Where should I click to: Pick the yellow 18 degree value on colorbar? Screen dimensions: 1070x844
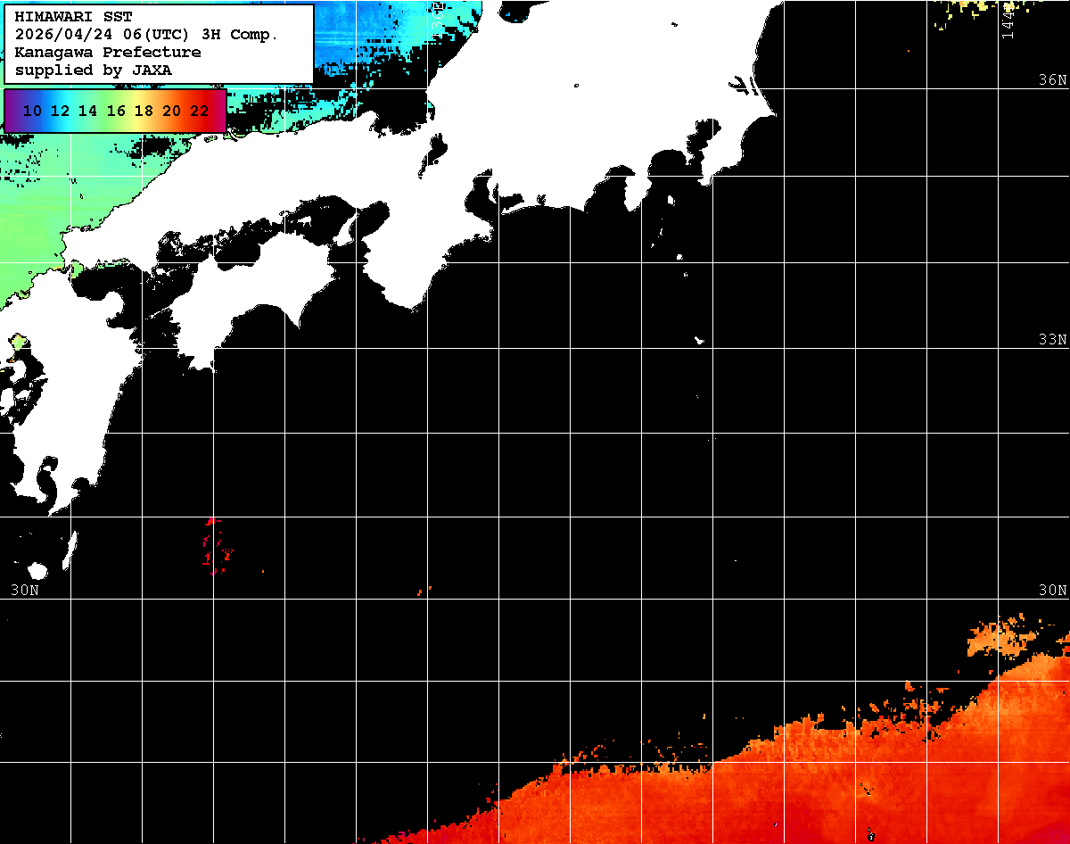tap(144, 111)
